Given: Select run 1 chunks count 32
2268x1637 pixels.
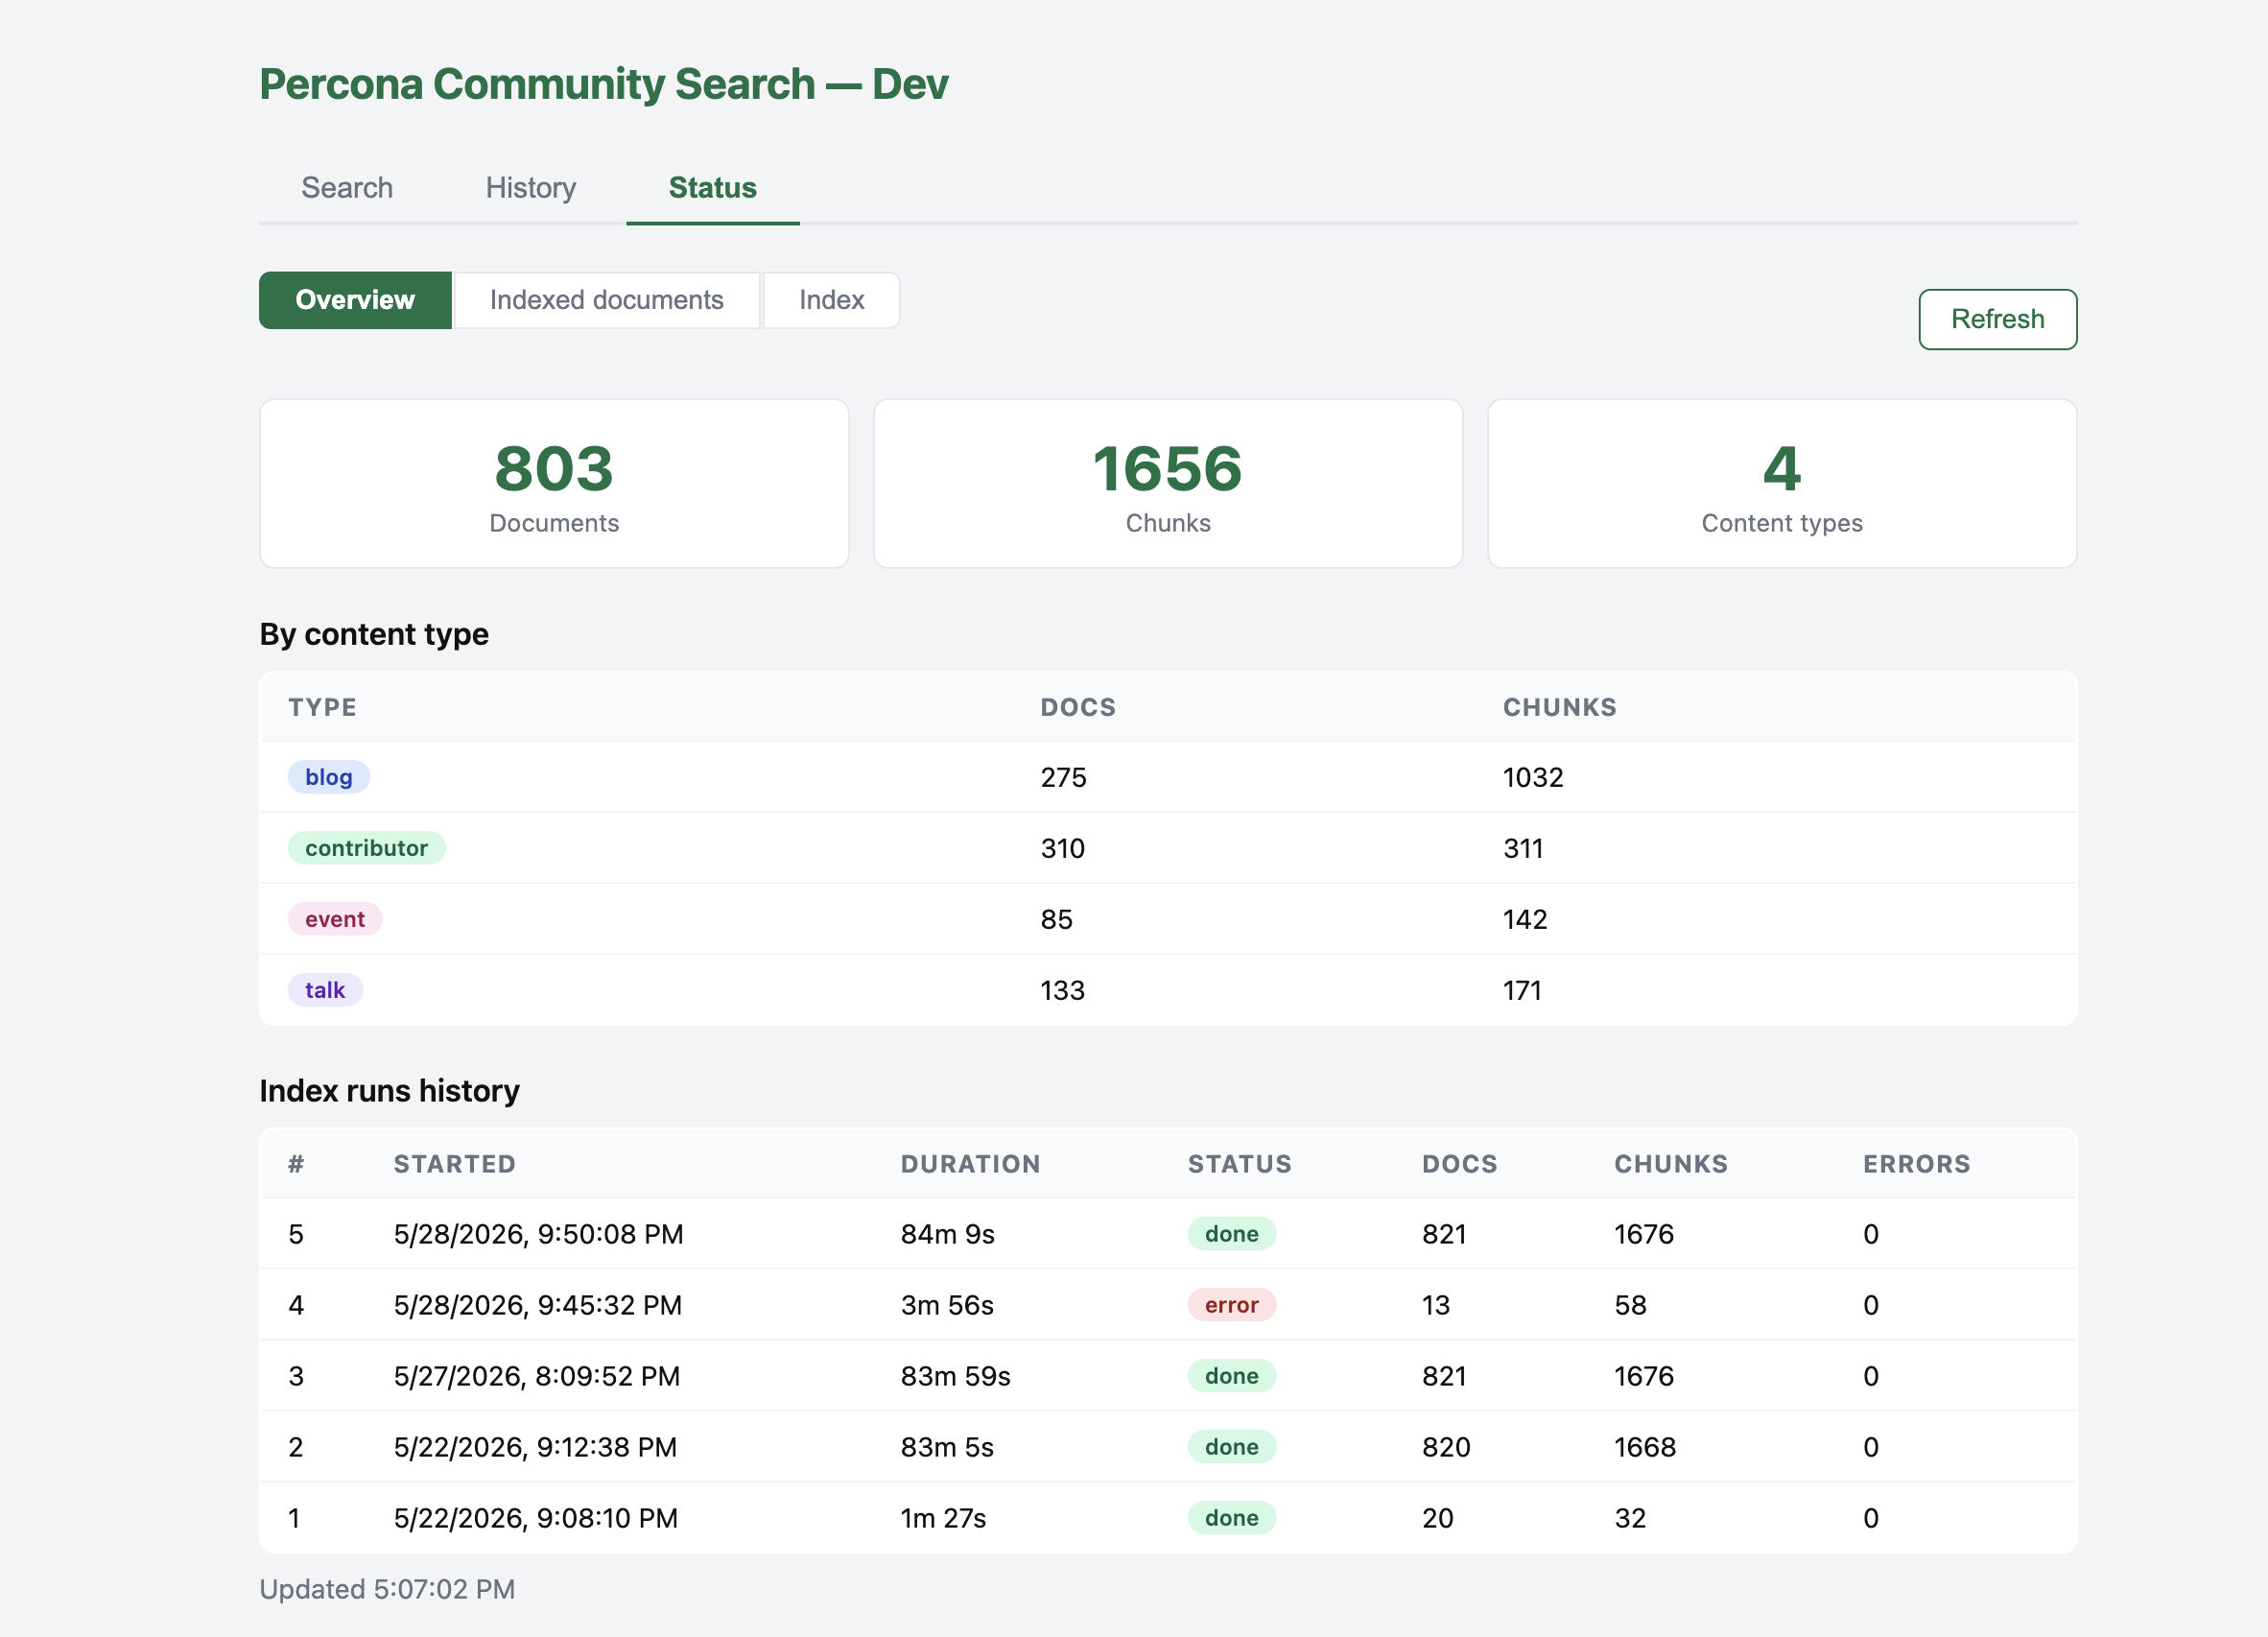Looking at the screenshot, I should point(1630,1518).
